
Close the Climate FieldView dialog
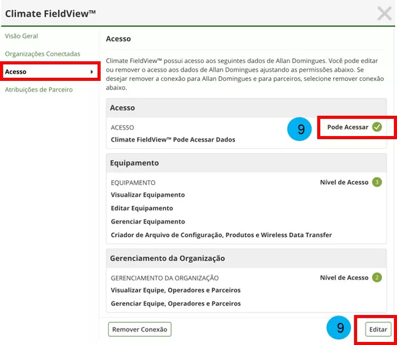(384, 13)
